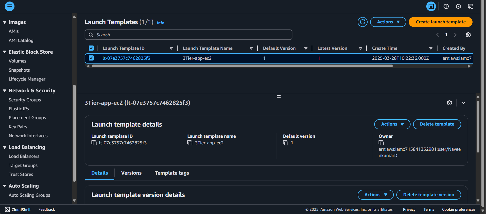The width and height of the screenshot is (486, 214).
Task: Sort by Latest Version column
Action: pyautogui.click(x=360, y=48)
